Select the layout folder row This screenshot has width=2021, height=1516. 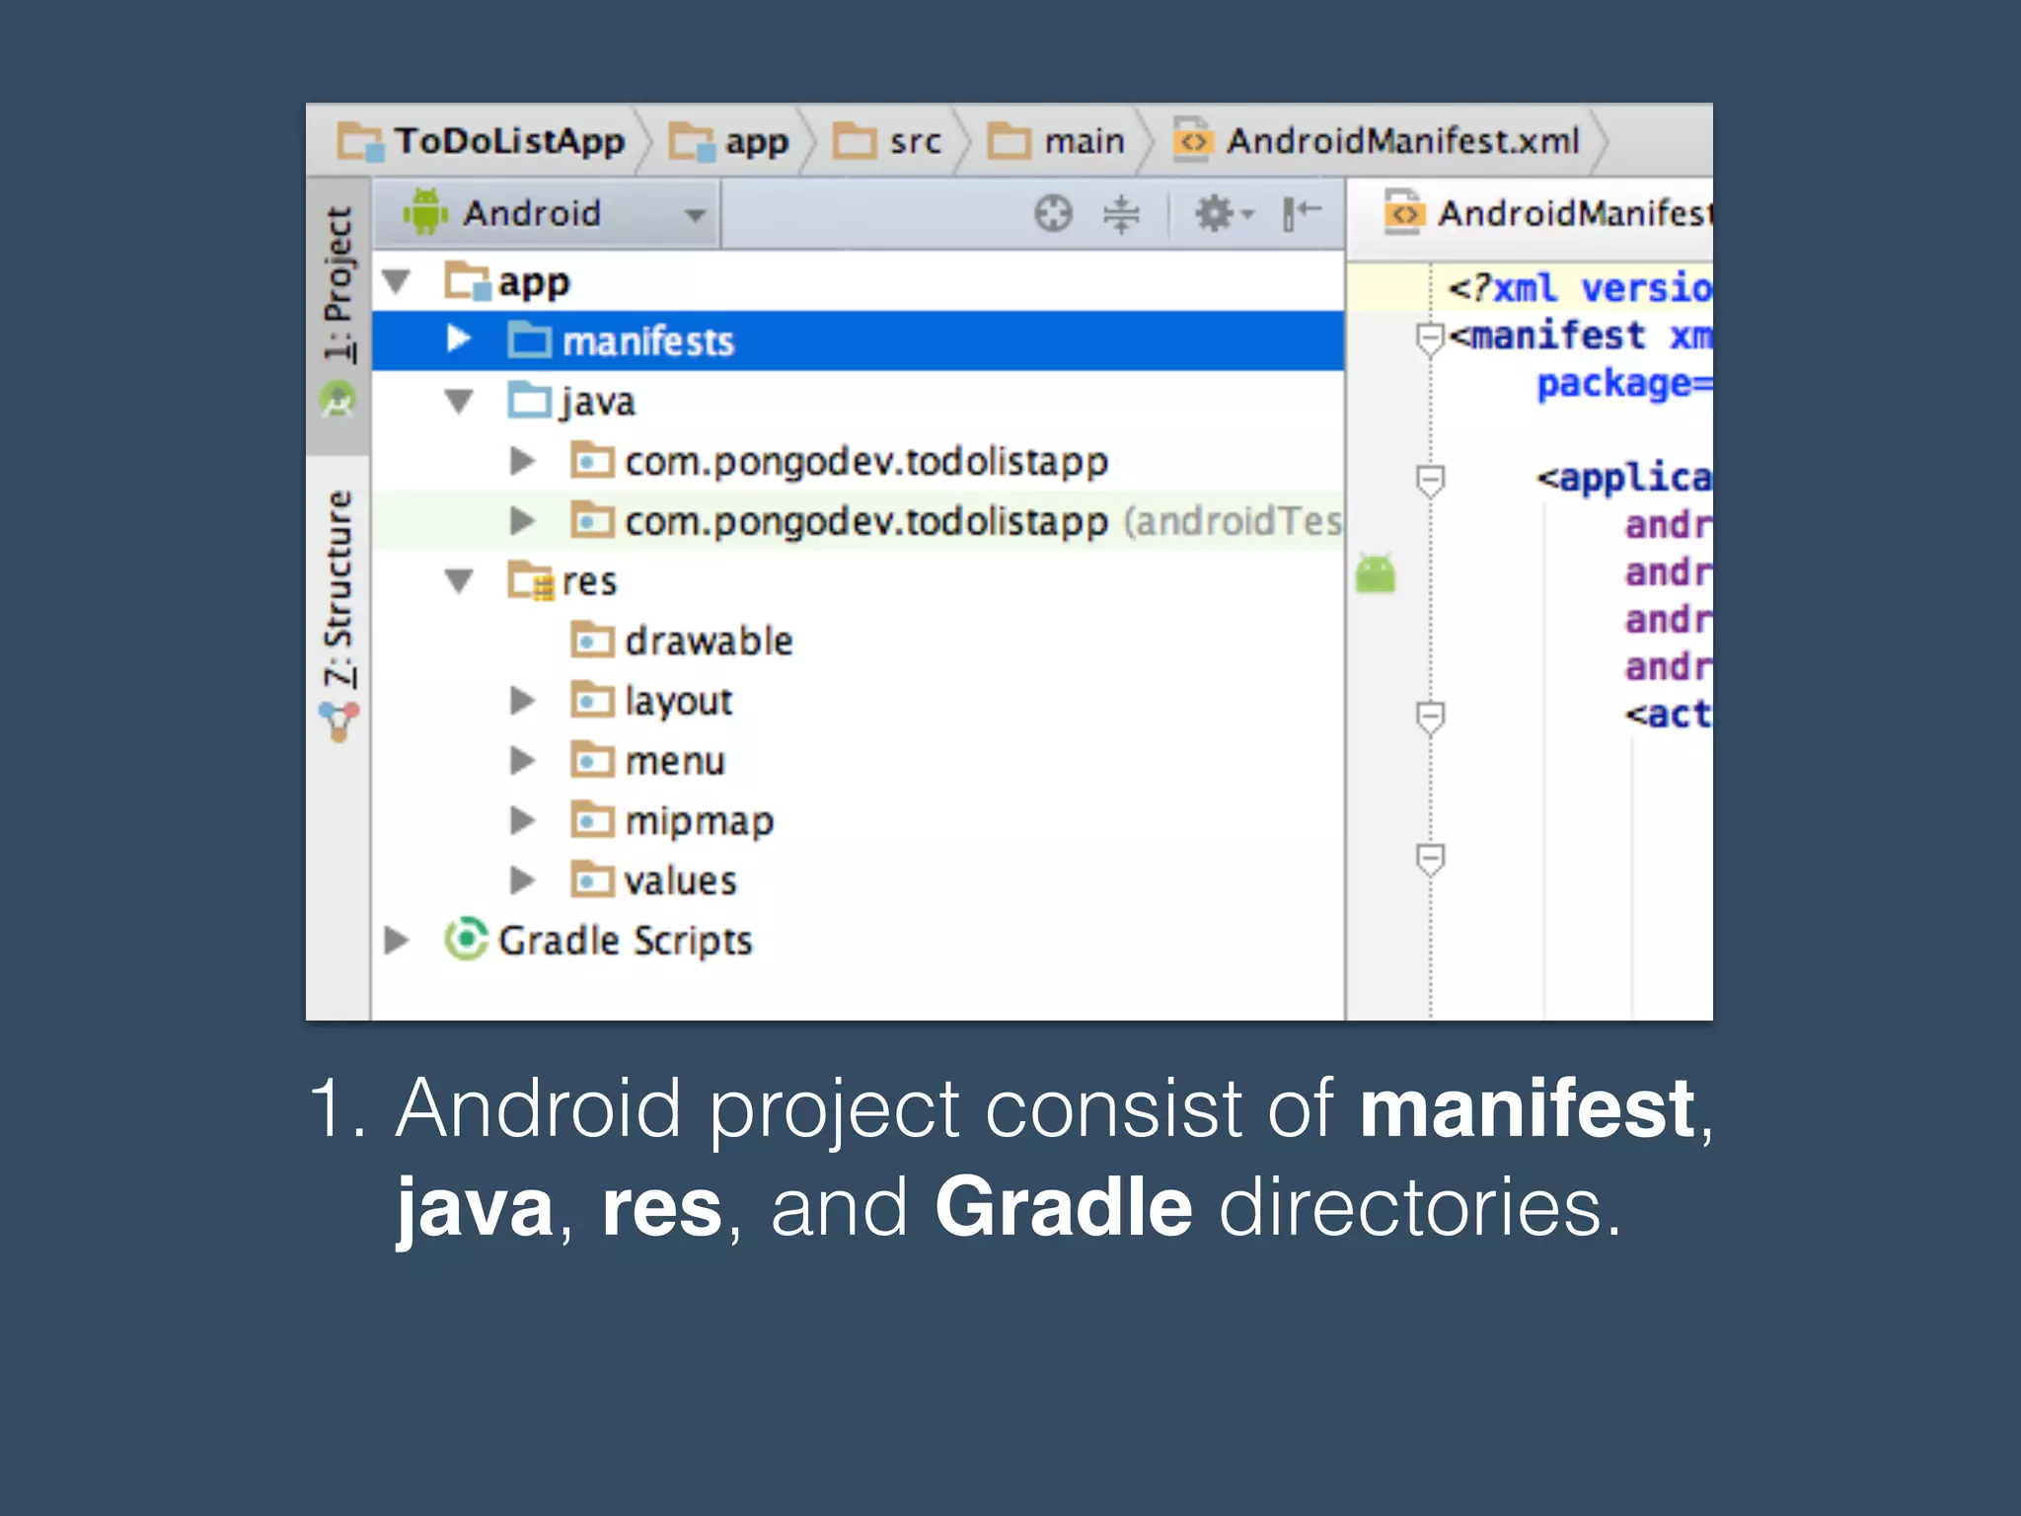(858, 701)
